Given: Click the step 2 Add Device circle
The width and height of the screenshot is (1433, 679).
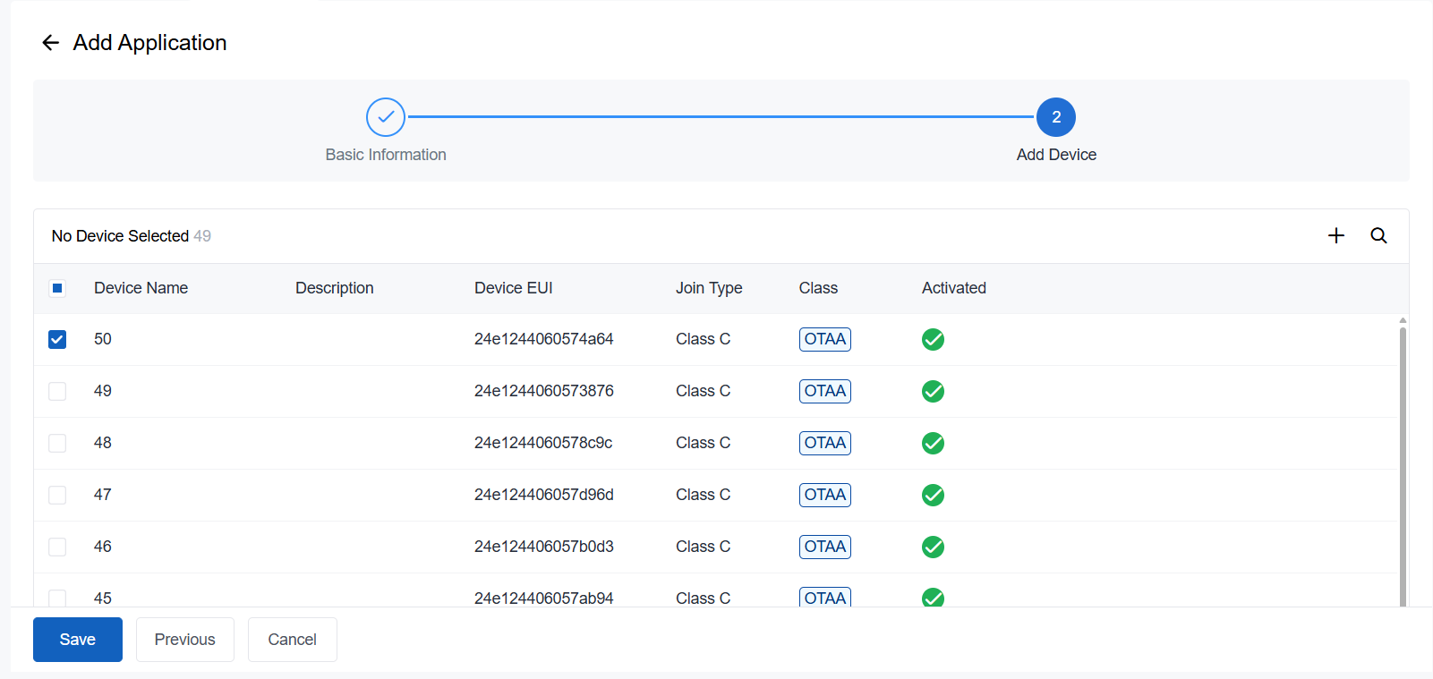Looking at the screenshot, I should (x=1056, y=117).
